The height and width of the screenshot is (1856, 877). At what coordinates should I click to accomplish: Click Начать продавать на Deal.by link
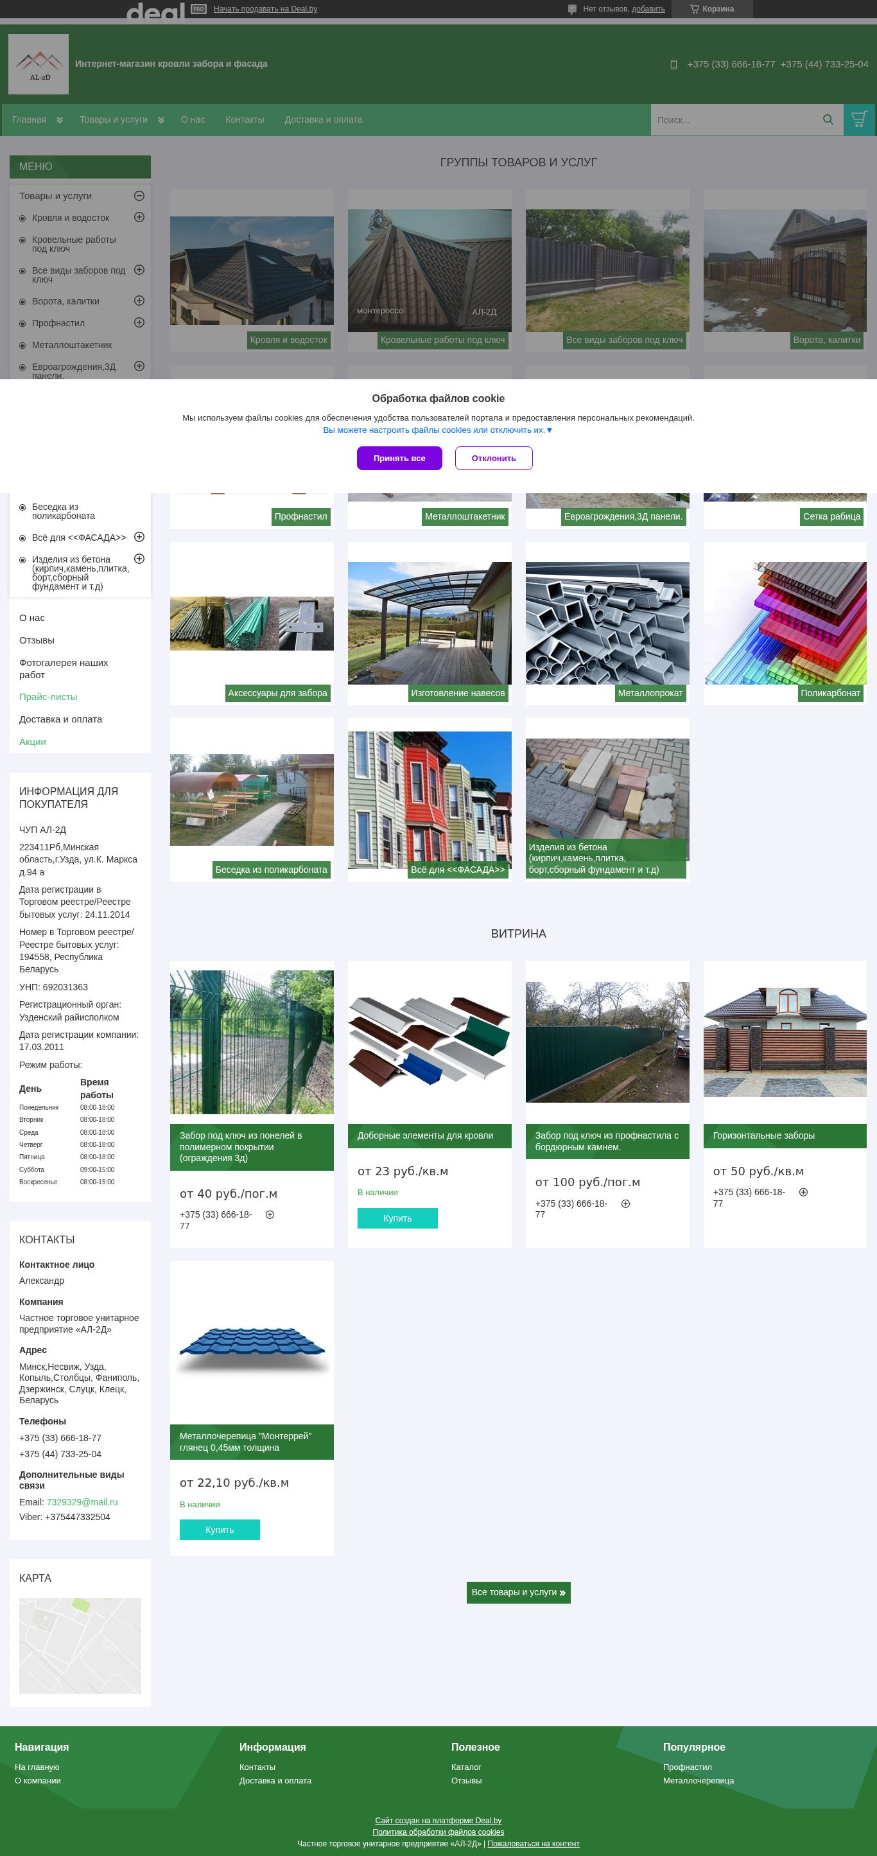coord(266,8)
